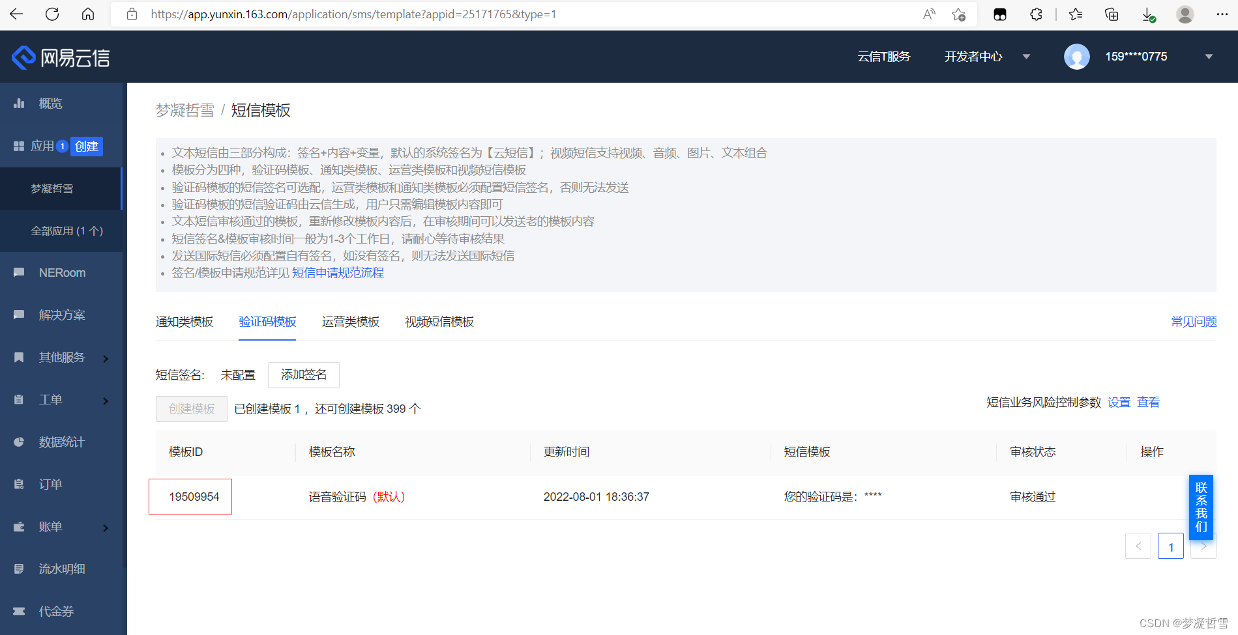The height and width of the screenshot is (635, 1238).
Task: Click the 网易云信 logo
Action: pos(61,57)
